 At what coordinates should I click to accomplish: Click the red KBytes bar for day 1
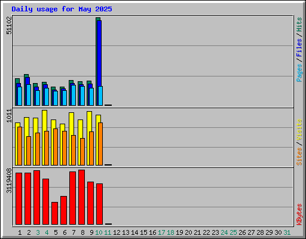click(x=19, y=199)
